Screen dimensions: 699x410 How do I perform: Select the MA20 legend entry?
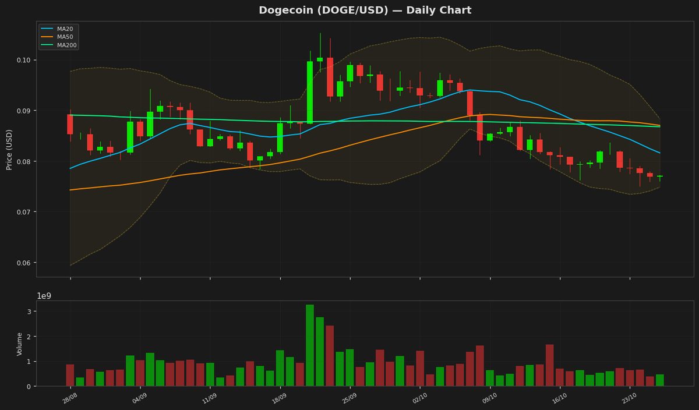coord(58,29)
